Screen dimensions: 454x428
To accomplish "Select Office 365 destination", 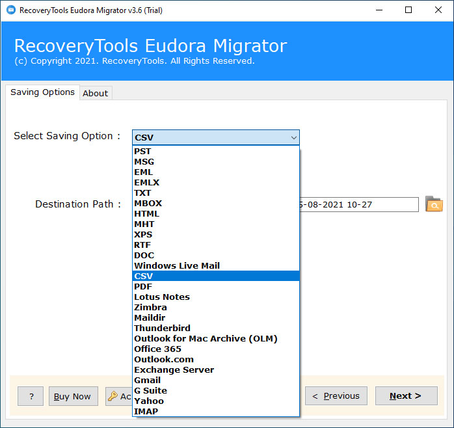I will coord(216,349).
